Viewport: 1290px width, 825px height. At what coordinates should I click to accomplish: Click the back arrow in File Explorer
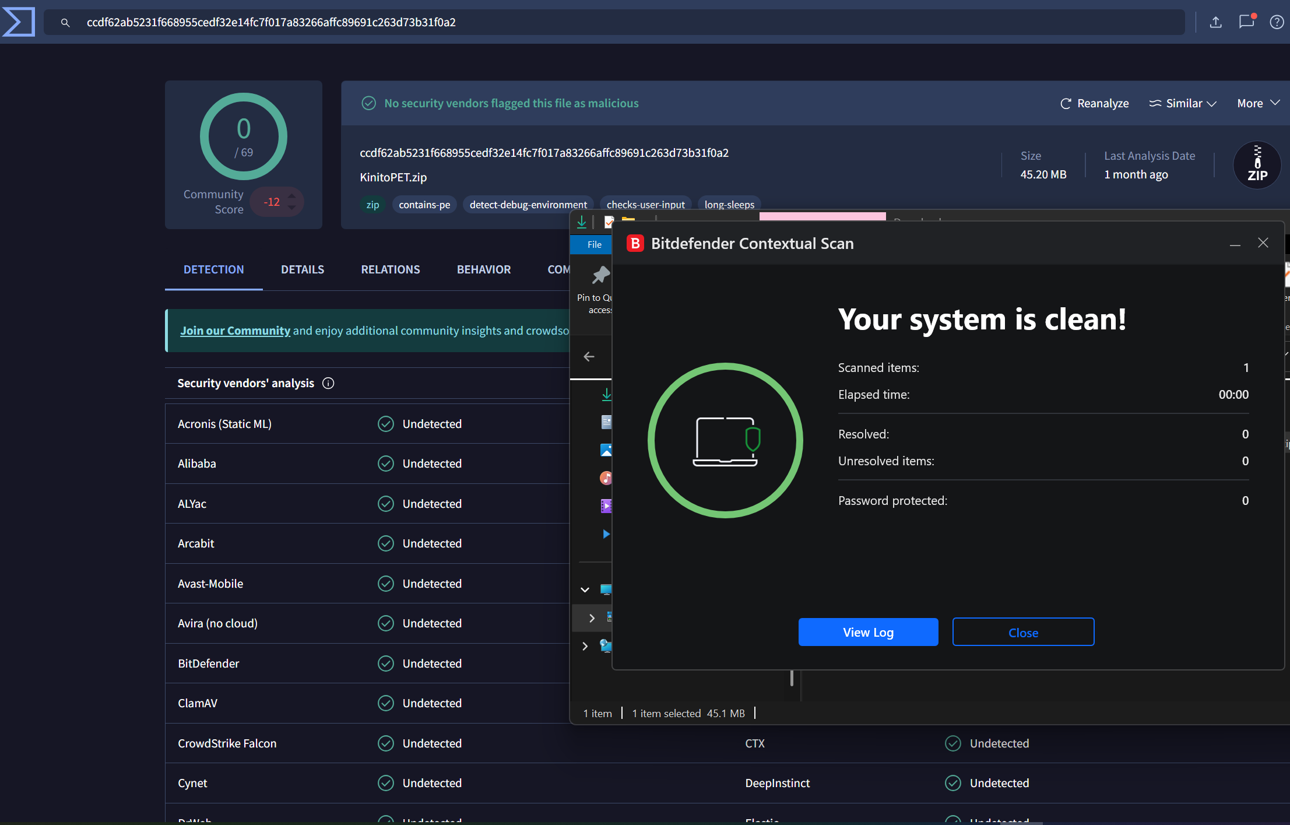(x=589, y=356)
